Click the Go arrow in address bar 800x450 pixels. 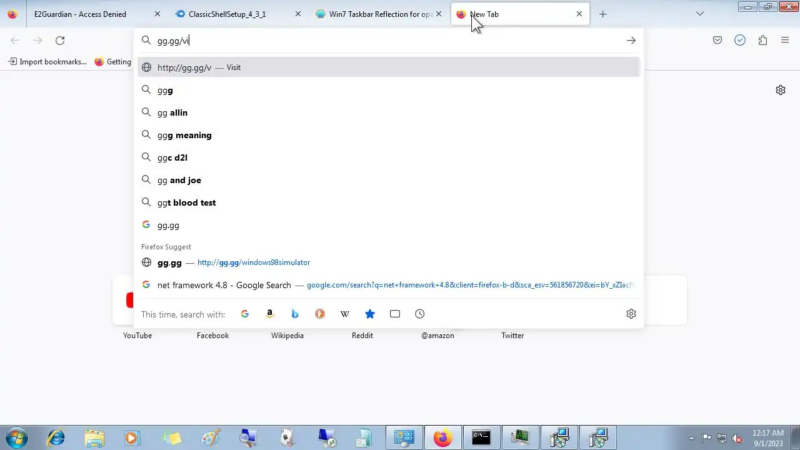[x=631, y=41]
